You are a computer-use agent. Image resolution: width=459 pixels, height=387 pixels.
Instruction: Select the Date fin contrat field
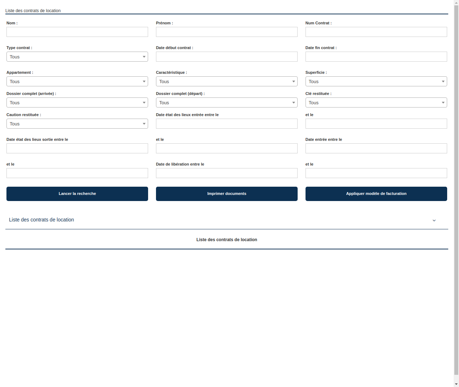(x=376, y=57)
